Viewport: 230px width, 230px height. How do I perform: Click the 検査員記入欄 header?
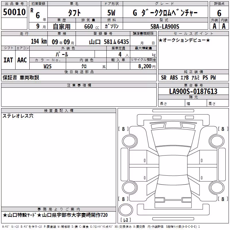59,111
